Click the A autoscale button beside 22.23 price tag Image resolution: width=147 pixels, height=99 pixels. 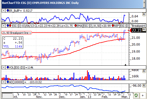(144, 29)
